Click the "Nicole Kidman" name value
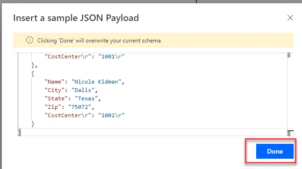 (96, 82)
